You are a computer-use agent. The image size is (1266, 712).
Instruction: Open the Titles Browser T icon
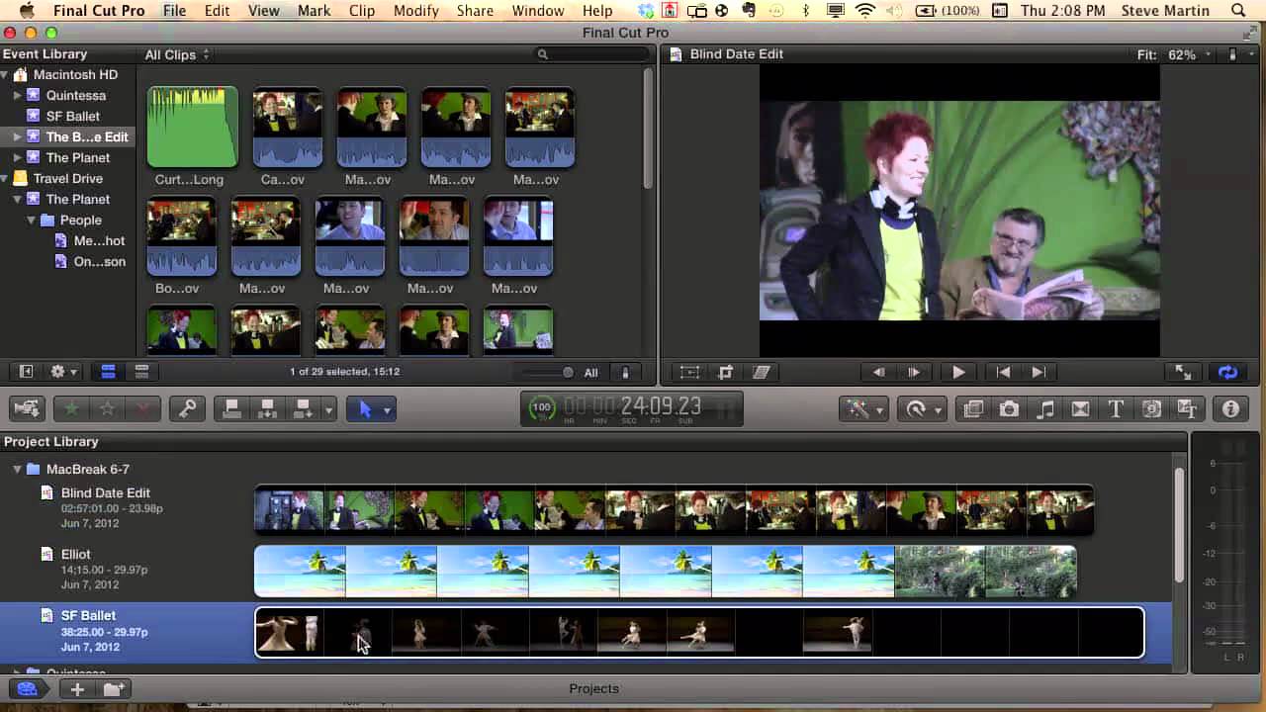tap(1116, 408)
